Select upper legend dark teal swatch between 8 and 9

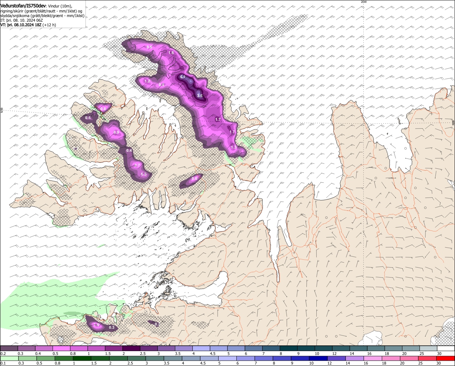[289, 348]
